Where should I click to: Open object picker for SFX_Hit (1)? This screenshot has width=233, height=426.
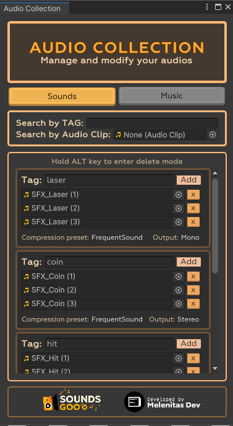point(178,358)
